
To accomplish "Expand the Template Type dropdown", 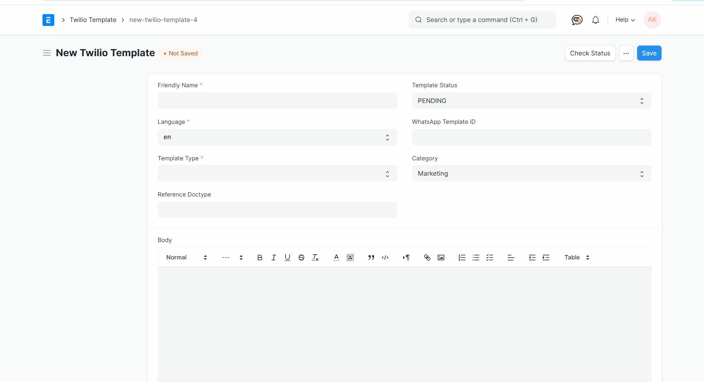I will click(x=277, y=173).
